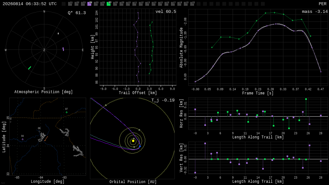Click the UTC timestamp header
The width and height of the screenshot is (329, 185).
pyautogui.click(x=30, y=4)
